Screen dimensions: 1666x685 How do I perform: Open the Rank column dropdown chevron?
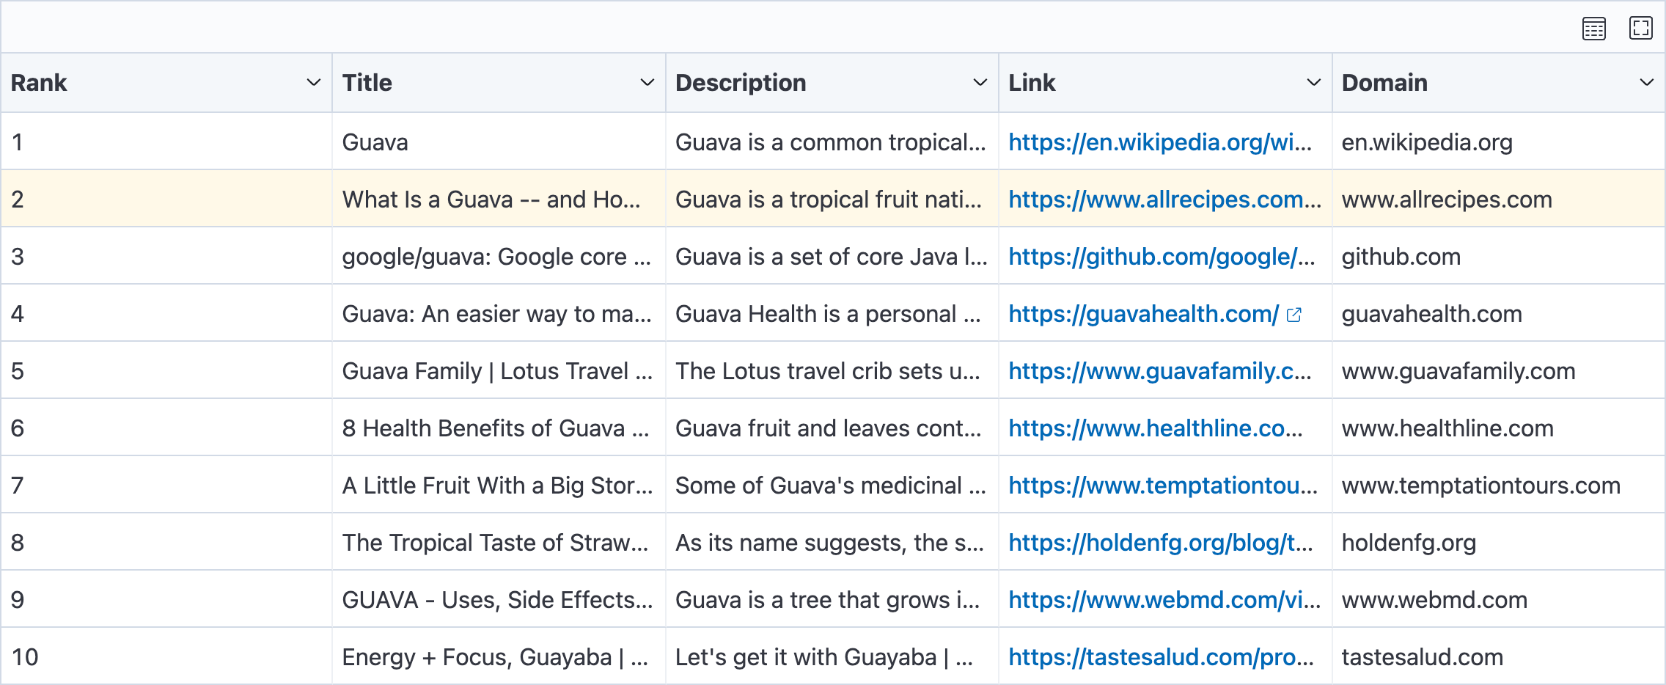coord(314,83)
